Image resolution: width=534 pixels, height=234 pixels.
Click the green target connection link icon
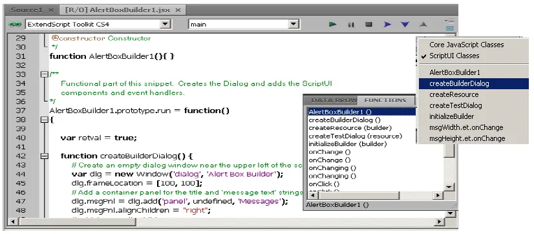pos(16,24)
